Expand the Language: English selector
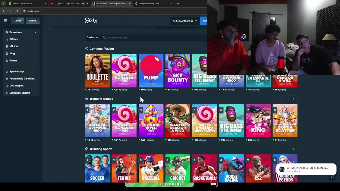The width and height of the screenshot is (340, 191). 21,93
